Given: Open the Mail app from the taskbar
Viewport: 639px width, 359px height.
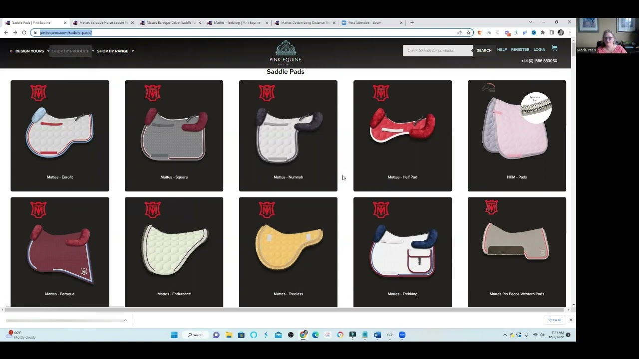Looking at the screenshot, I should [278, 335].
